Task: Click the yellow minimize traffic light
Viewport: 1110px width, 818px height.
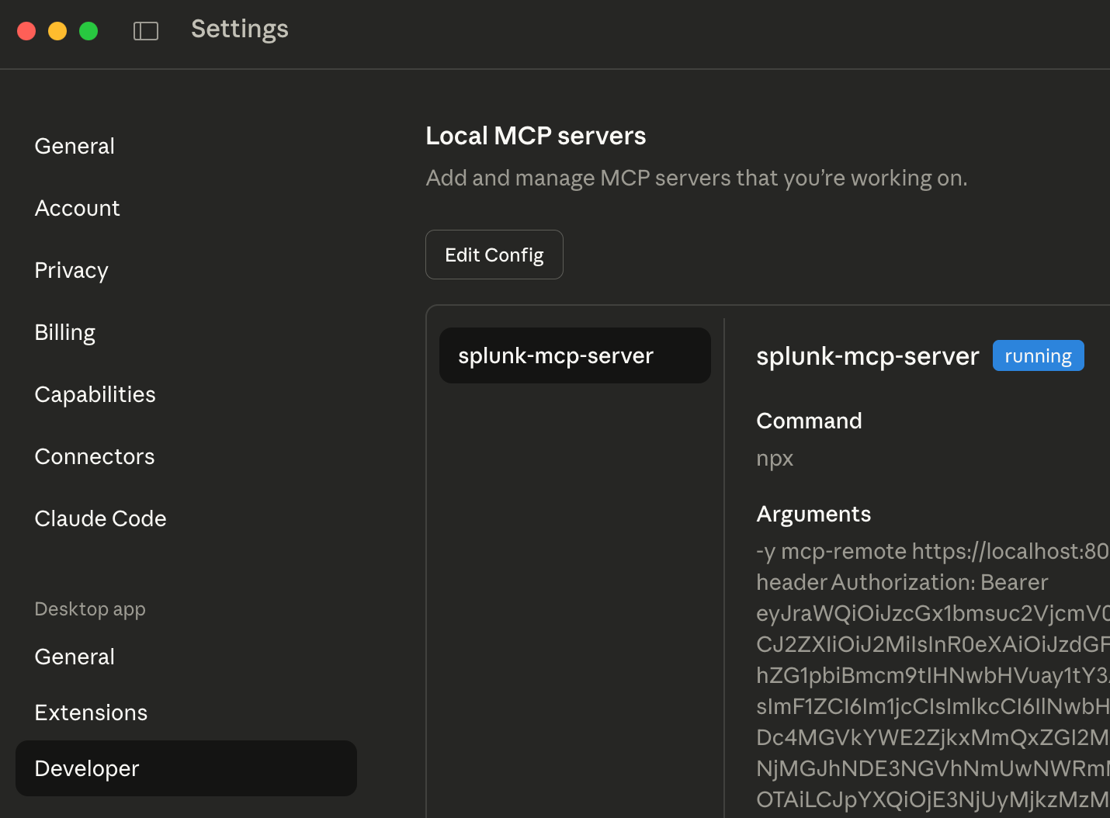Action: 57,30
